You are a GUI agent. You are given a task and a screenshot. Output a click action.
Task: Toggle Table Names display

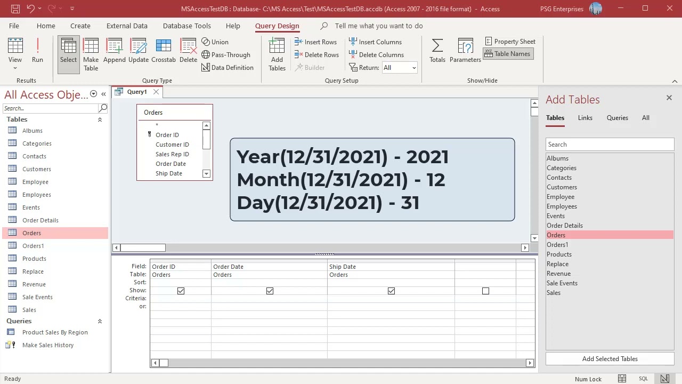point(508,53)
